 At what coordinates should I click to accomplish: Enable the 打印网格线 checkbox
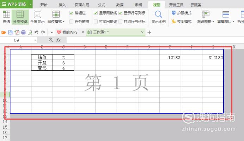(96, 21)
